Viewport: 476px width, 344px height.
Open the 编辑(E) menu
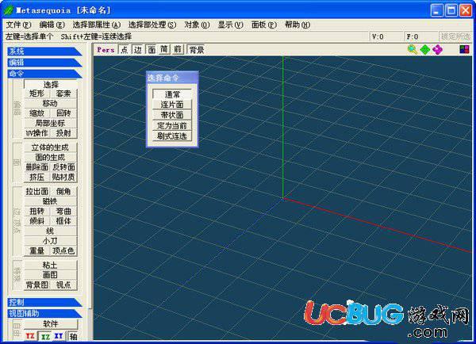52,25
